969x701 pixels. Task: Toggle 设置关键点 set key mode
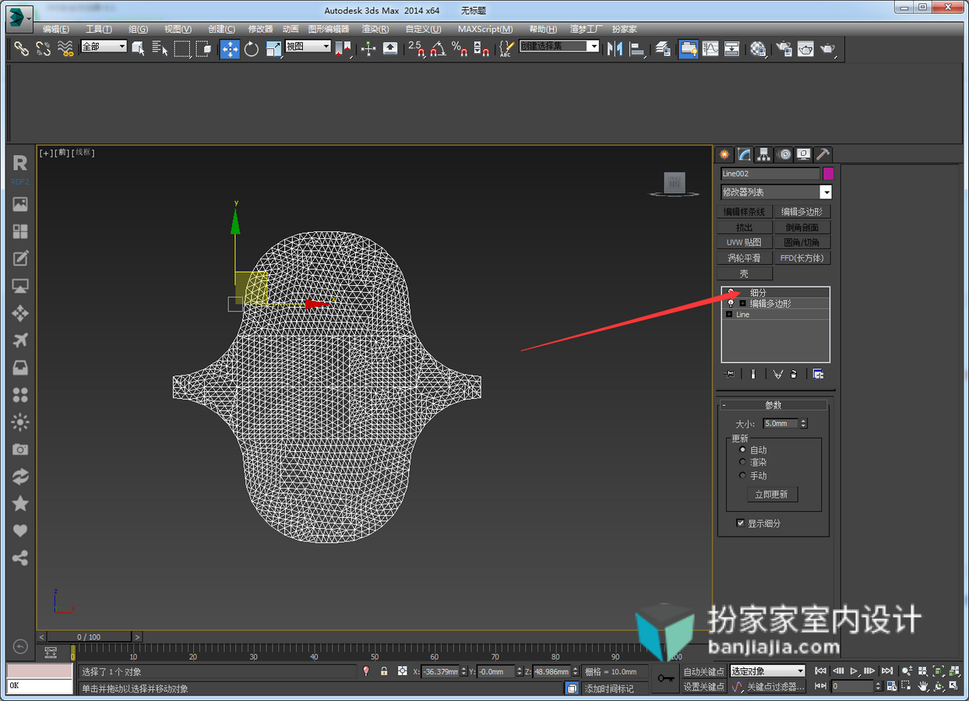[x=703, y=686]
